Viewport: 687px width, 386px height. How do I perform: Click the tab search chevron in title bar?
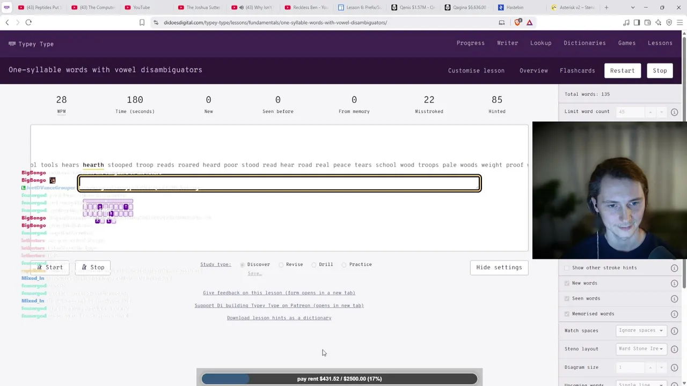click(x=633, y=8)
